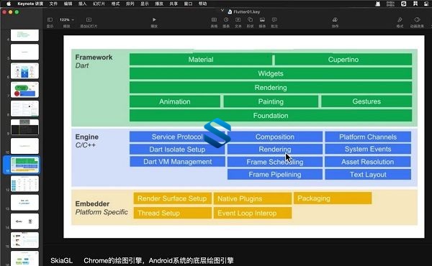This screenshot has height=266, width=432.
Task: Insert a Chart using the toolbar icon
Action: 226,20
